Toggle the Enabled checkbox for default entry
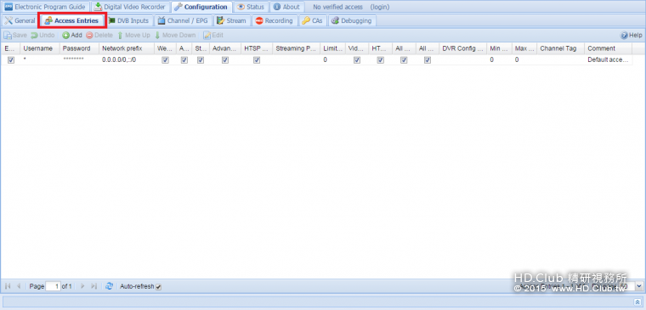The height and width of the screenshot is (310, 646). point(11,60)
